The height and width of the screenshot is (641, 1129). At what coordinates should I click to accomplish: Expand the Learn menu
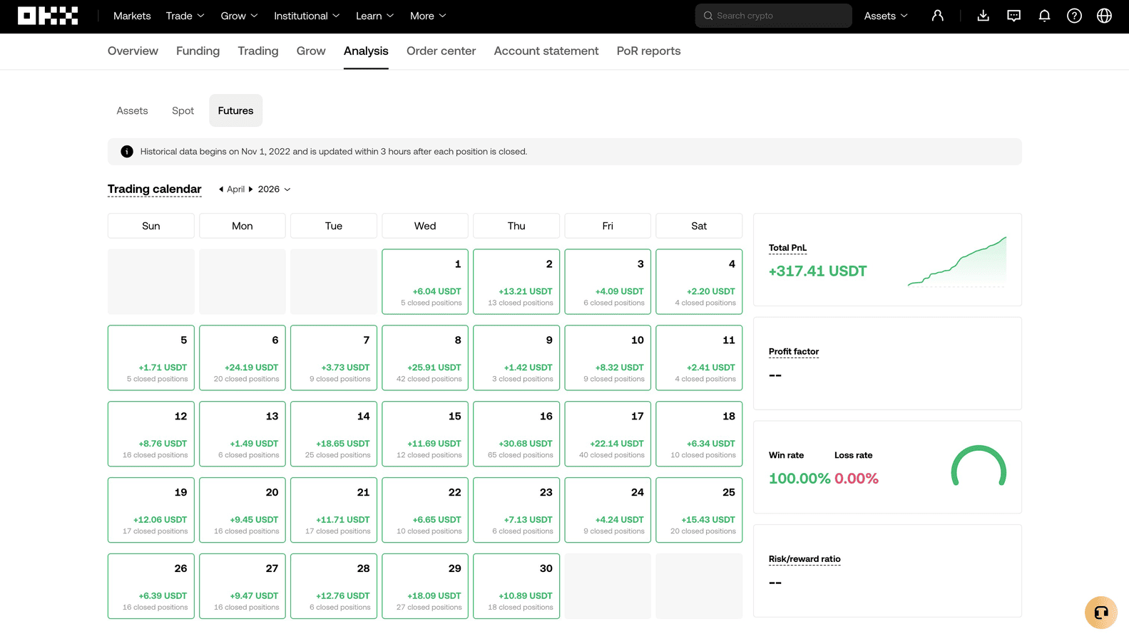[375, 16]
